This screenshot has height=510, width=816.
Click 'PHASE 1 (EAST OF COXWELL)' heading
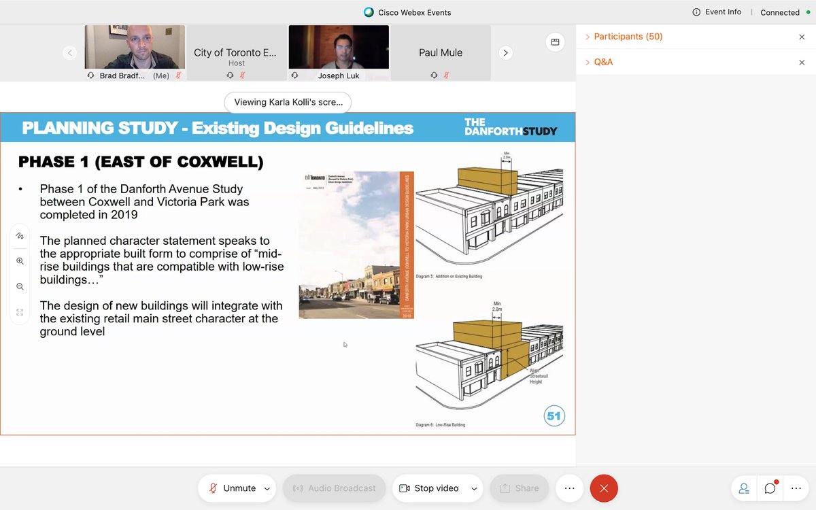coord(141,162)
